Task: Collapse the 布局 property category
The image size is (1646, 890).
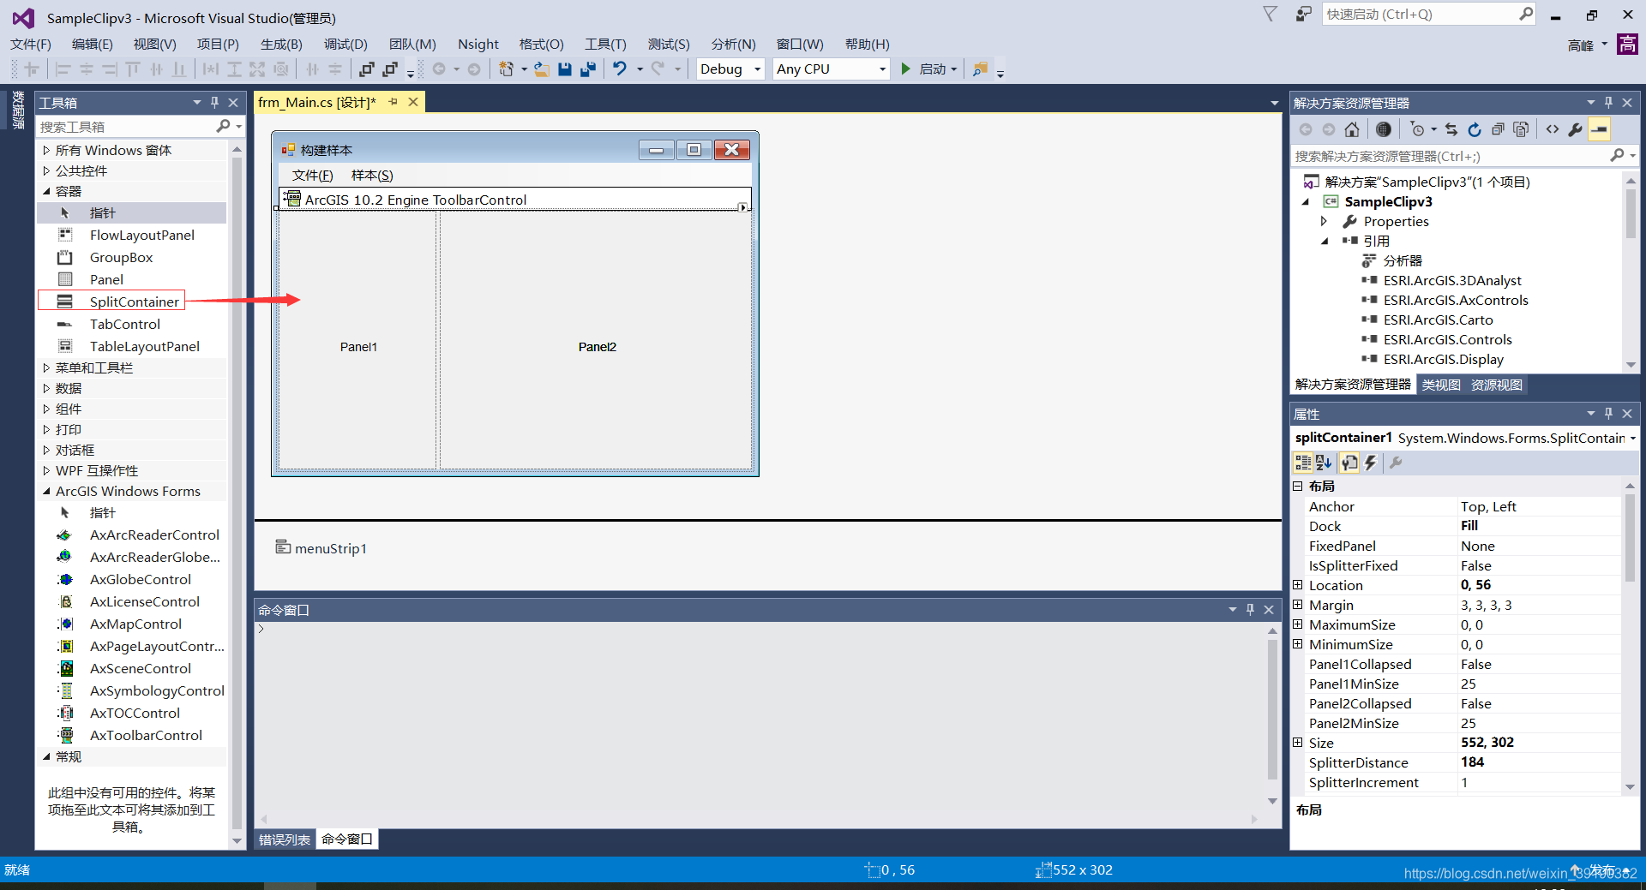Action: [1298, 486]
